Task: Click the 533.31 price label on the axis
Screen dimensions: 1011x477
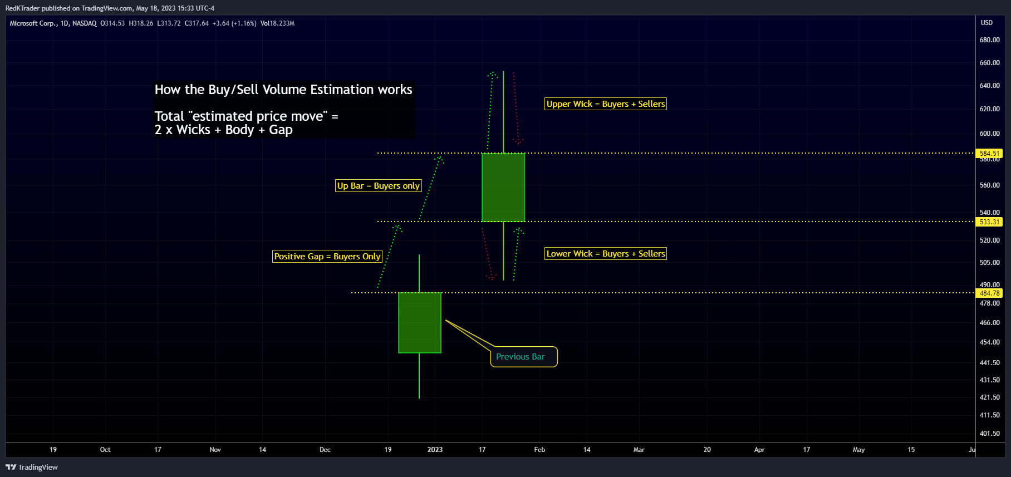Action: (x=989, y=222)
